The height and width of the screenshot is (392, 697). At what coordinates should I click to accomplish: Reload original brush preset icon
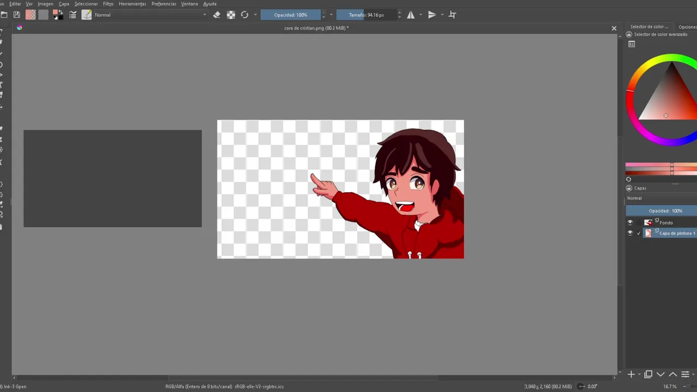[x=244, y=15]
